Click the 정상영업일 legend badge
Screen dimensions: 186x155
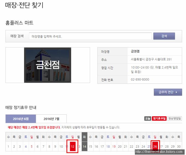click(x=175, y=118)
